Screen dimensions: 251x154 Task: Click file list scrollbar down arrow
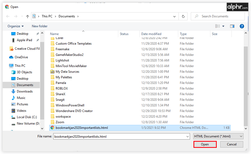[246, 128]
